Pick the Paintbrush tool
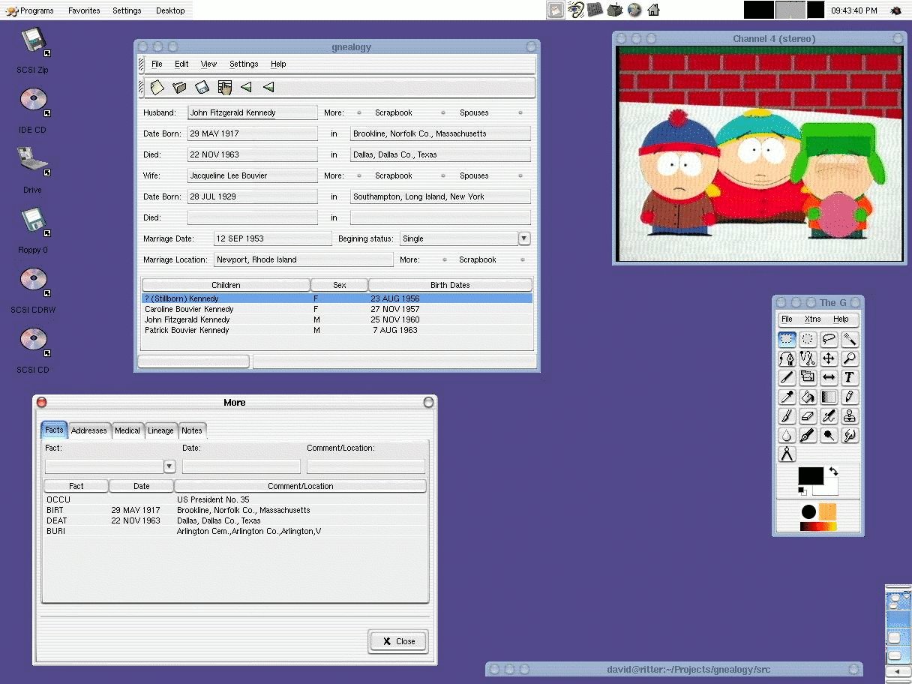This screenshot has height=684, width=912. tap(787, 415)
